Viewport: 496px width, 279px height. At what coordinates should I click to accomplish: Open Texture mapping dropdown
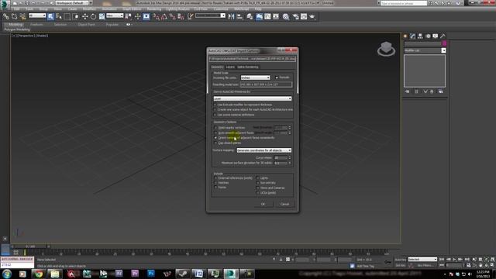(x=264, y=150)
